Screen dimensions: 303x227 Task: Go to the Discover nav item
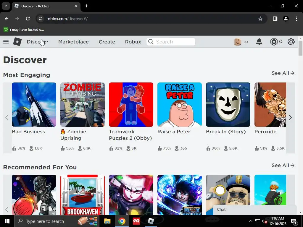point(38,42)
